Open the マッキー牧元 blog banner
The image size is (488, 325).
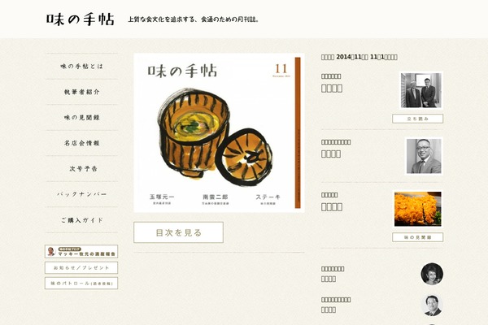(x=81, y=251)
